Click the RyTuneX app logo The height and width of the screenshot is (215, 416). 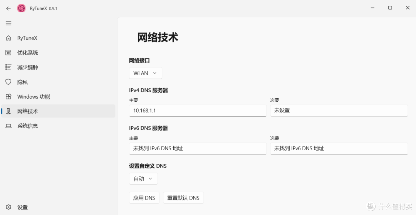tap(22, 8)
